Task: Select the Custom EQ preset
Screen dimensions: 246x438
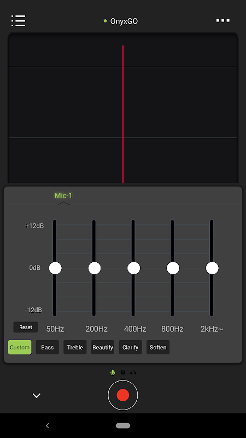Action: pyautogui.click(x=20, y=347)
